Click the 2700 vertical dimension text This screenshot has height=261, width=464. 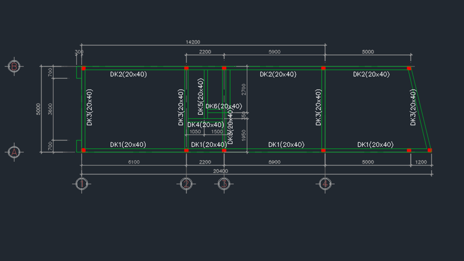pos(244,89)
